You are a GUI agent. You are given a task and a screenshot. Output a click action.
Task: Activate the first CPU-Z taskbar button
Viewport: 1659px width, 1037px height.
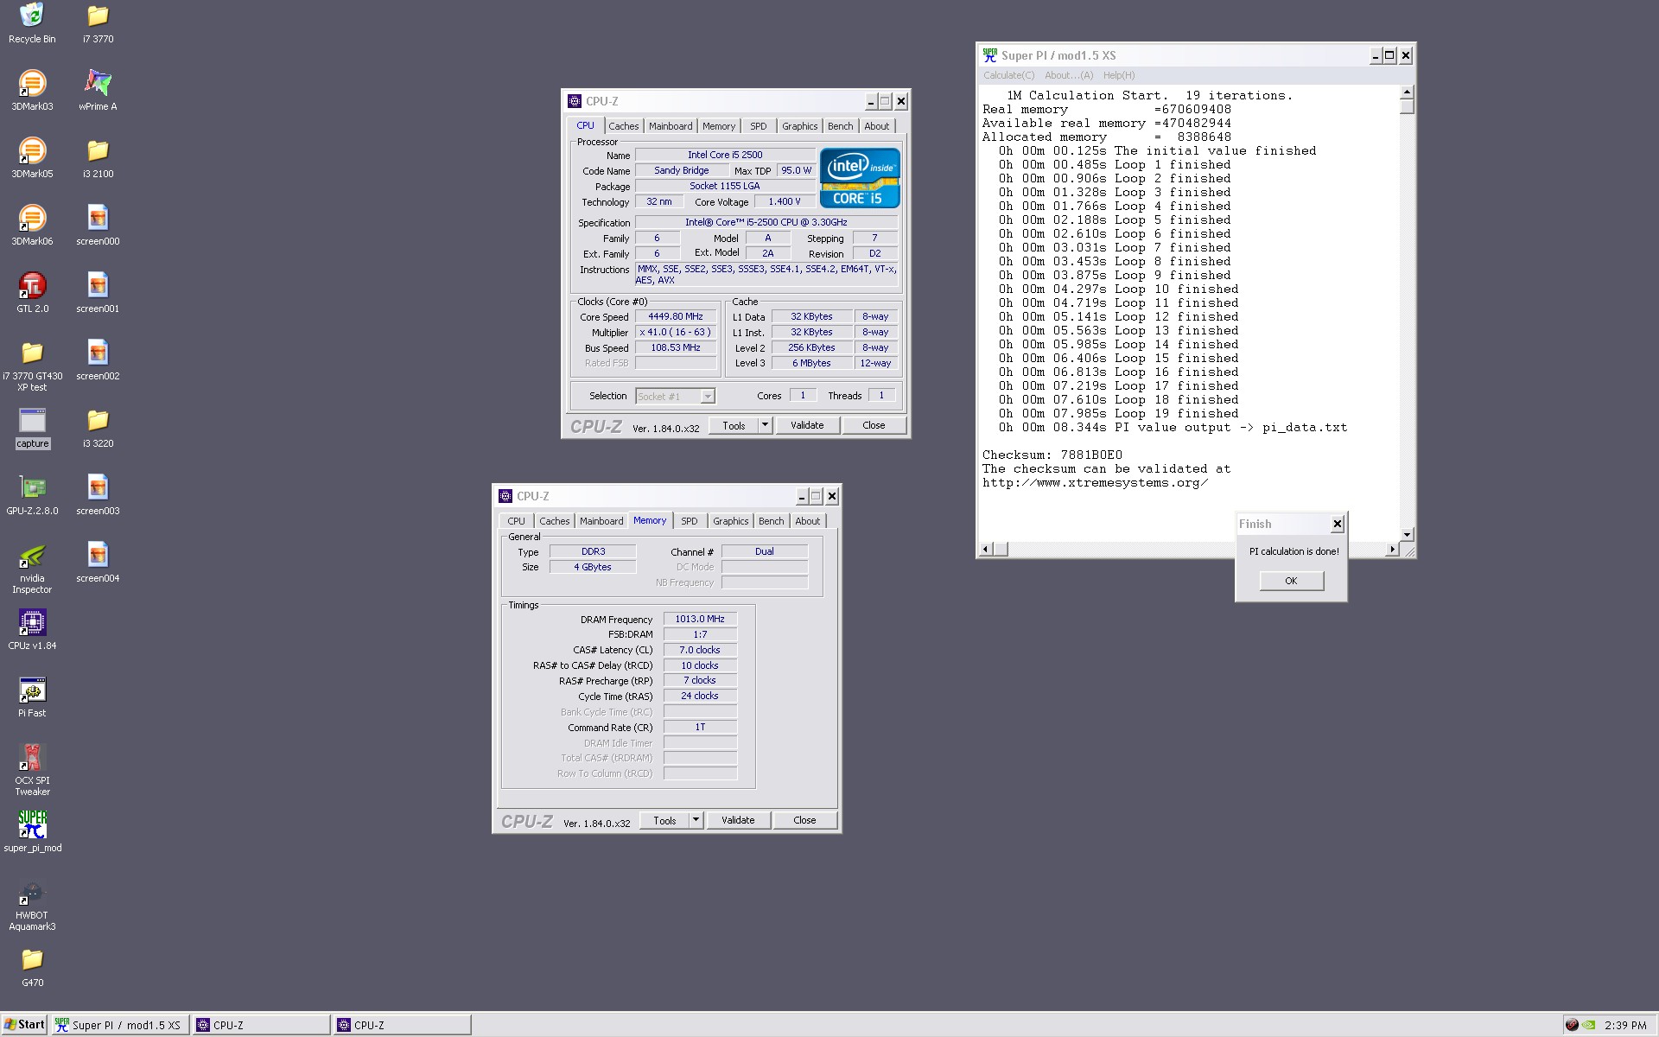[x=261, y=1025]
